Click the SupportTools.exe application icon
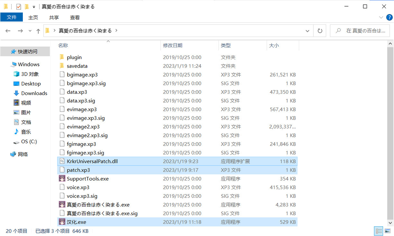The image size is (394, 236). (x=62, y=179)
